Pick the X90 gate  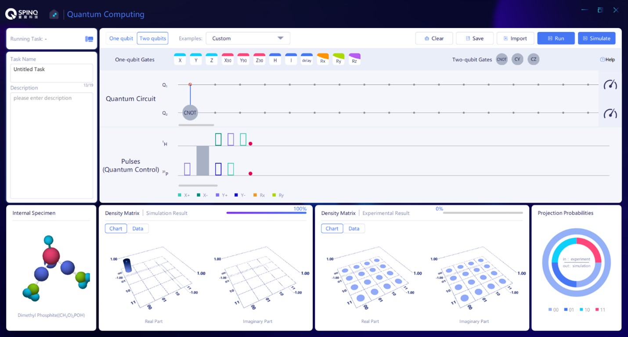(227, 60)
